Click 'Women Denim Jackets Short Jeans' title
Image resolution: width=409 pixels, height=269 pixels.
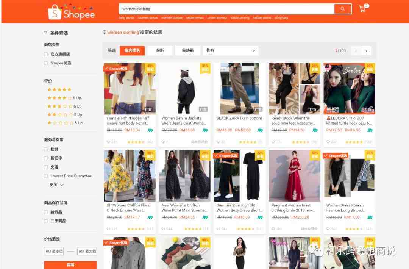point(184,120)
